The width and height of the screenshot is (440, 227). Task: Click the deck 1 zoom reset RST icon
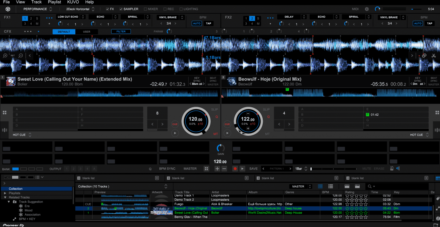(x=13, y=56)
